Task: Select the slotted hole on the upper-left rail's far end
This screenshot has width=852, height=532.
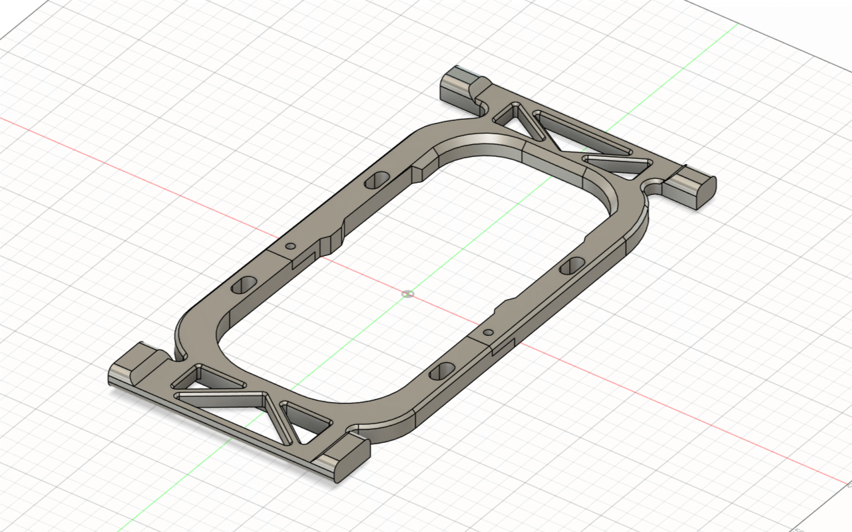Action: tap(379, 179)
